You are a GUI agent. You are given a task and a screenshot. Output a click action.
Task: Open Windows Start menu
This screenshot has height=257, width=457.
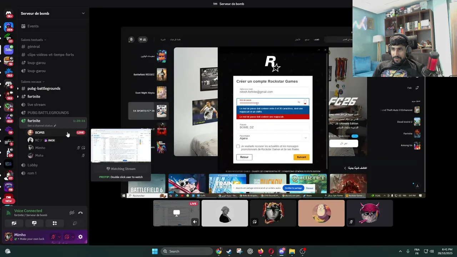pyautogui.click(x=155, y=251)
